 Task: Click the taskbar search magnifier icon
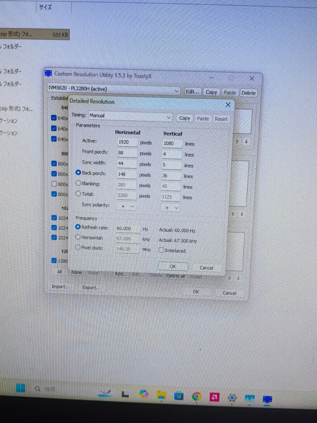coord(38,388)
